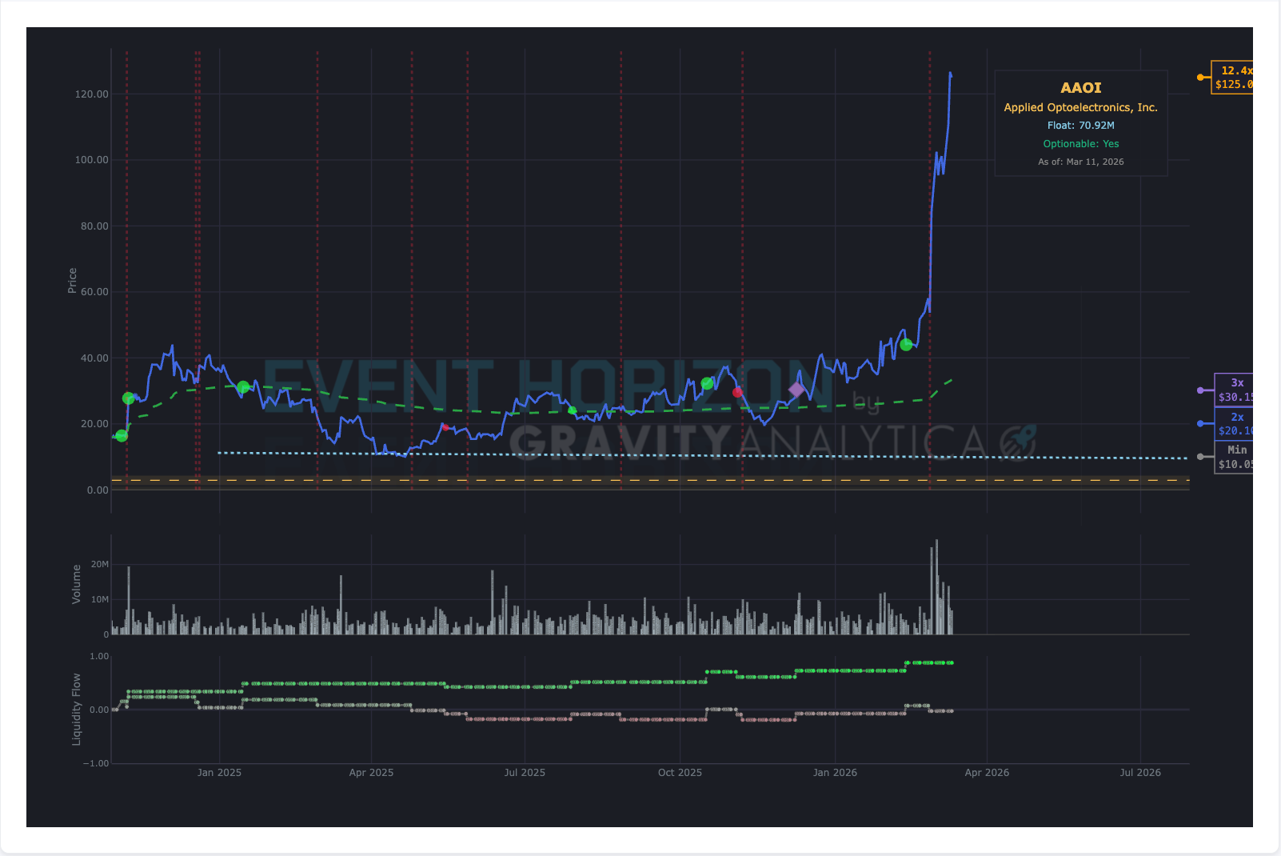This screenshot has width=1281, height=856.
Task: Click the −1.00 liquidity flow axis tick
Action: (x=95, y=764)
